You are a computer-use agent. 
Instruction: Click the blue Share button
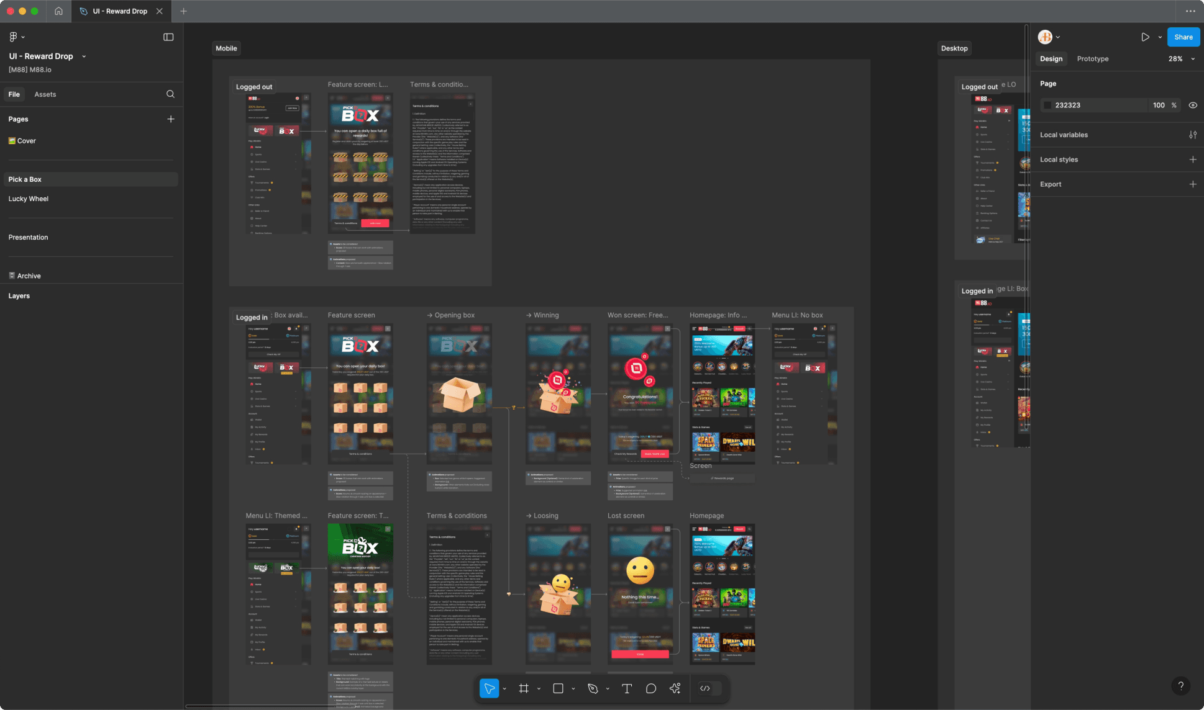click(1182, 37)
